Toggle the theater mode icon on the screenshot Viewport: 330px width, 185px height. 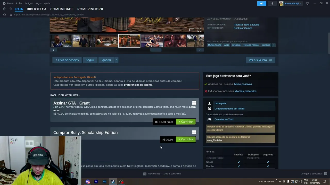coord(192,30)
